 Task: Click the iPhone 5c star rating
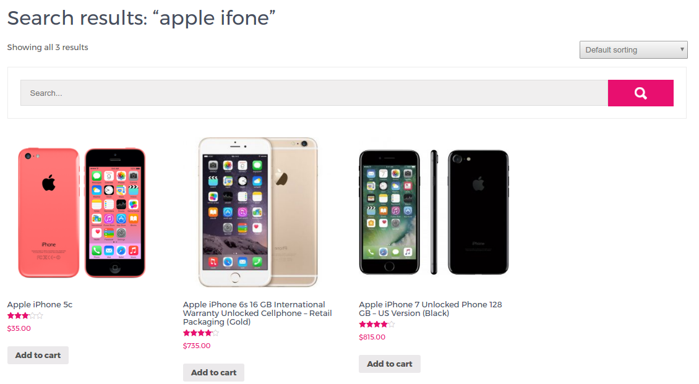[x=25, y=316]
